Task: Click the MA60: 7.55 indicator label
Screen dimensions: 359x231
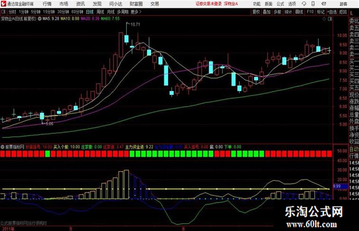Action: (110, 19)
